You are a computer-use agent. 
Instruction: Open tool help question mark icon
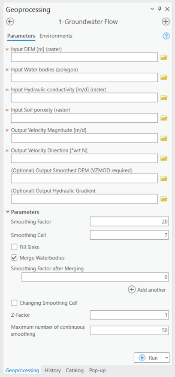166,36
